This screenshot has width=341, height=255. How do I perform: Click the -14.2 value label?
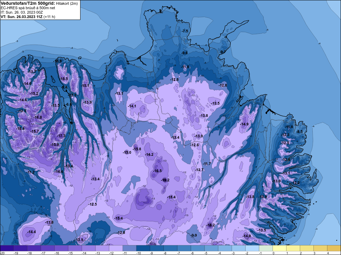click(x=149, y=154)
